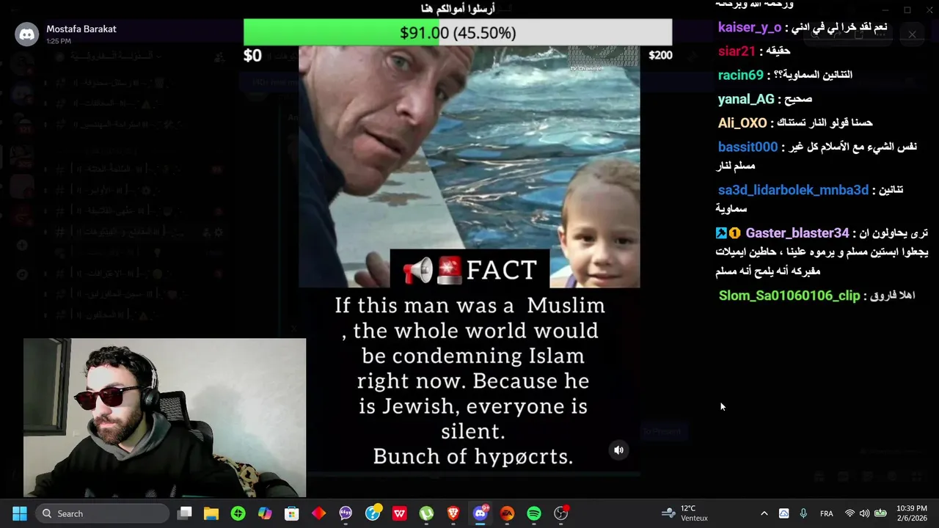
Task: Select chat username Slom_Sa01060106_clip
Action: pos(789,296)
